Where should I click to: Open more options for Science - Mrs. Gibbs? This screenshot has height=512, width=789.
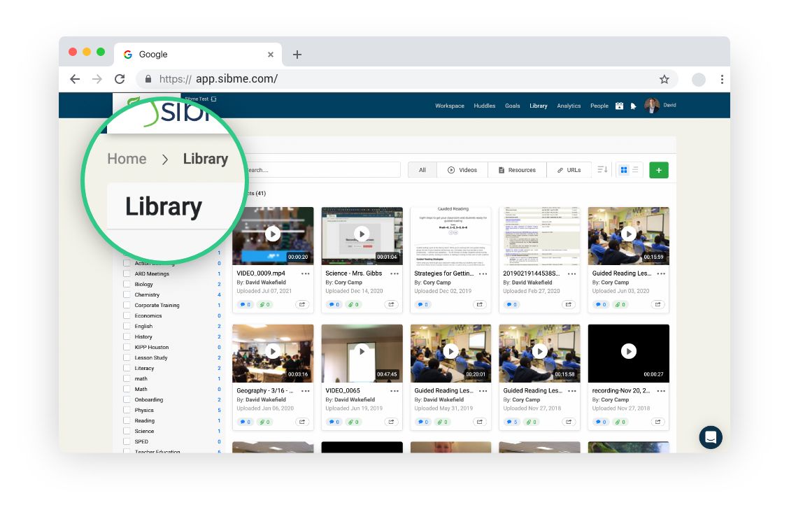(x=395, y=273)
